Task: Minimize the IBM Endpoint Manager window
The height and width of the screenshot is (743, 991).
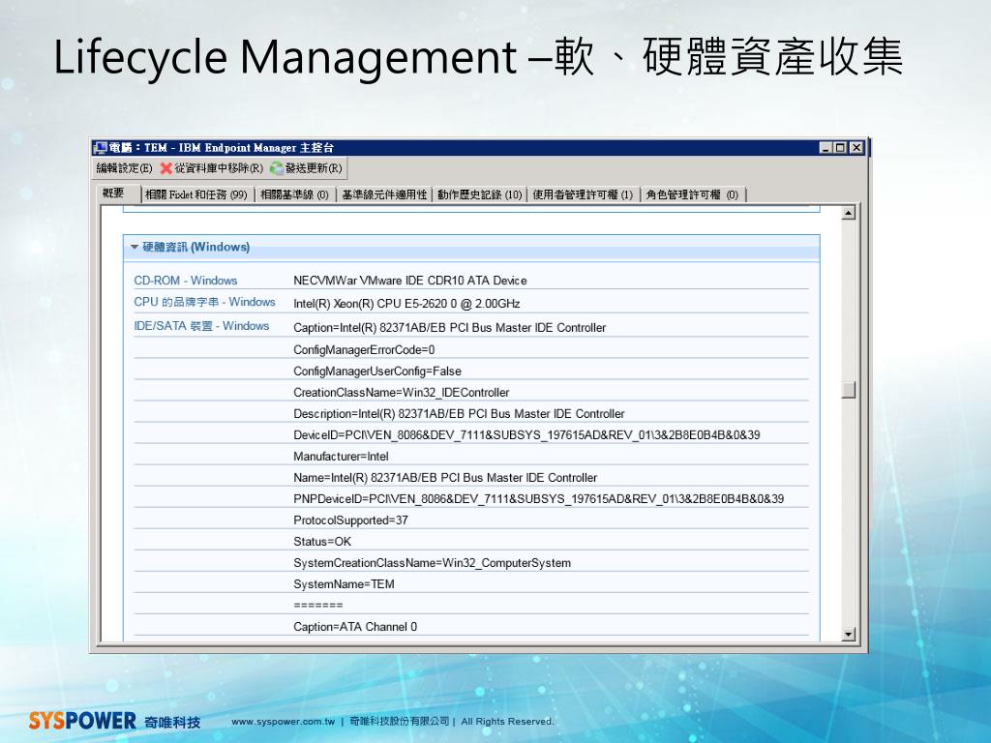Action: tap(826, 148)
